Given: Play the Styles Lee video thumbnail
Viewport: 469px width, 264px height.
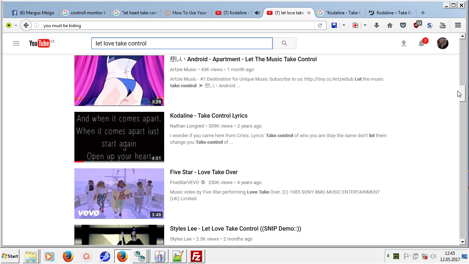Looking at the screenshot, I should pos(119,235).
